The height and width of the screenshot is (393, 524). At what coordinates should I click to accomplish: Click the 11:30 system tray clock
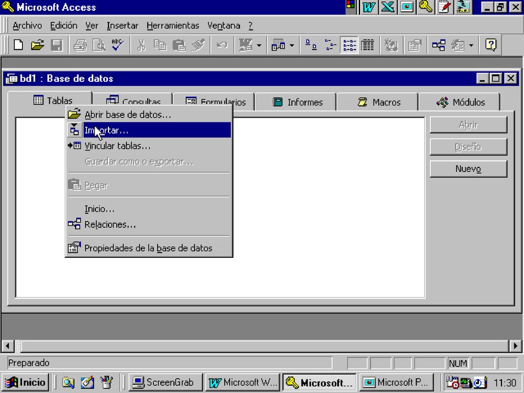point(505,382)
